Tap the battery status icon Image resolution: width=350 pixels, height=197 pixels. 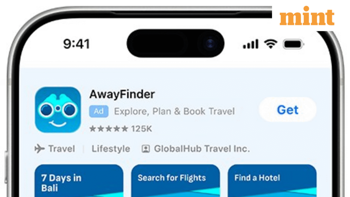[x=293, y=44]
